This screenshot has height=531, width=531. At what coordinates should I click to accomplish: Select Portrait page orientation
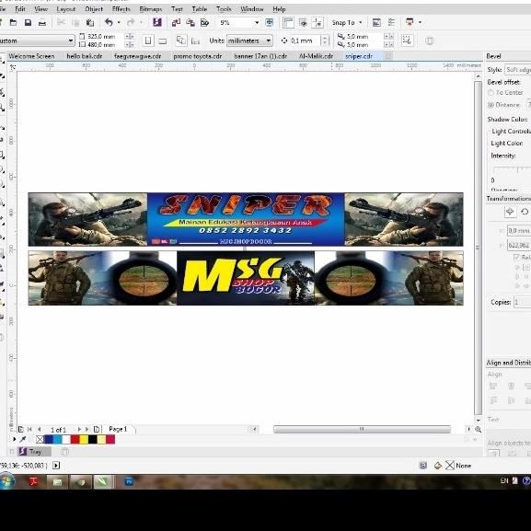coord(148,40)
